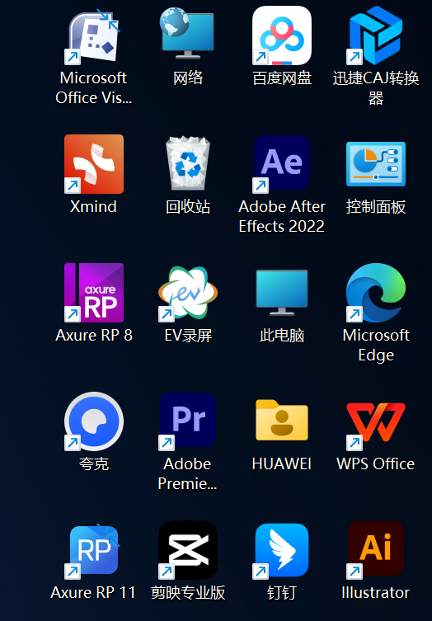Click the 'Microsoft Office Vis...' label text

pos(93,88)
